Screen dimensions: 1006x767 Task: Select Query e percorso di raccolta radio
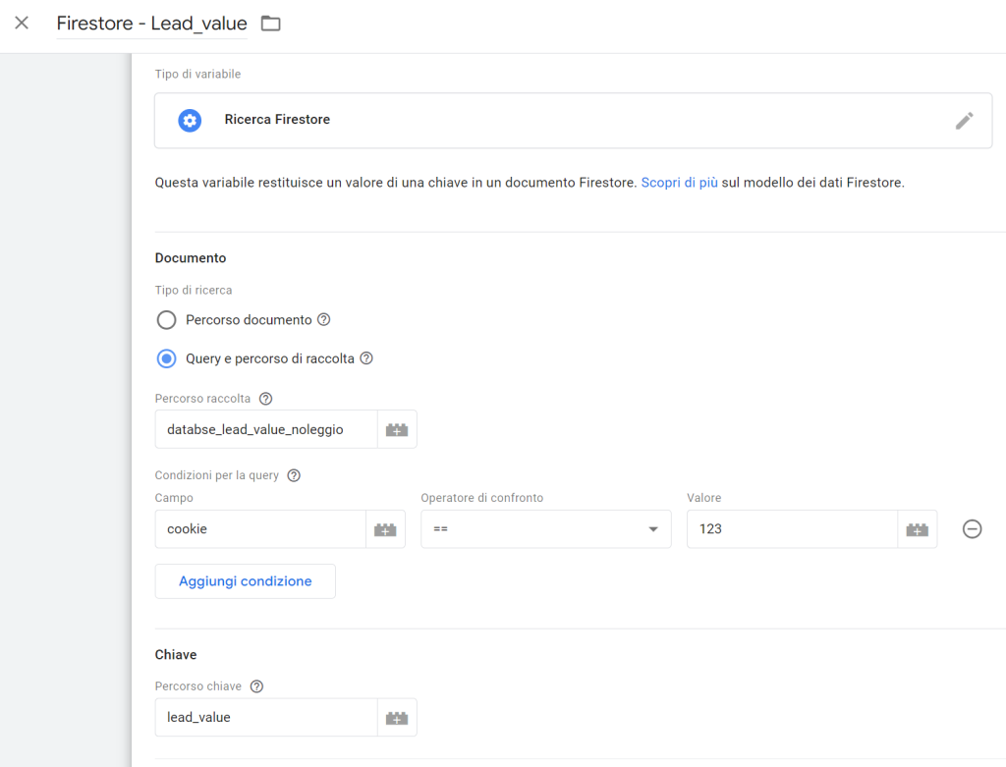pos(167,358)
